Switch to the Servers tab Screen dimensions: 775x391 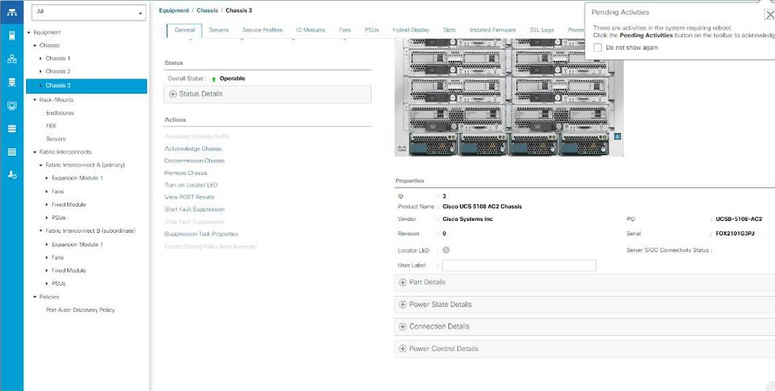click(218, 30)
